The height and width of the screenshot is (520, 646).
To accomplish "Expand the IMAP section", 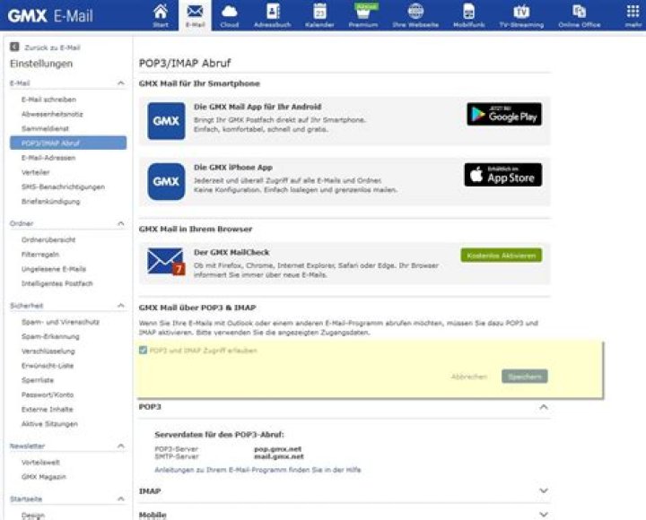I will [544, 490].
